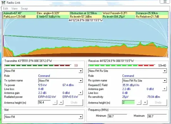Click the receiver S-meter signal bar
This screenshot has height=124, width=171.
[x=122, y=65]
